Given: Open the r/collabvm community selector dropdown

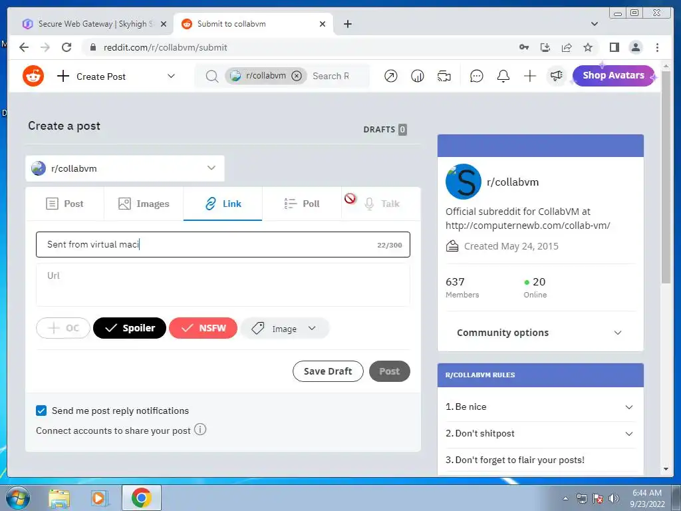Looking at the screenshot, I should (x=124, y=168).
